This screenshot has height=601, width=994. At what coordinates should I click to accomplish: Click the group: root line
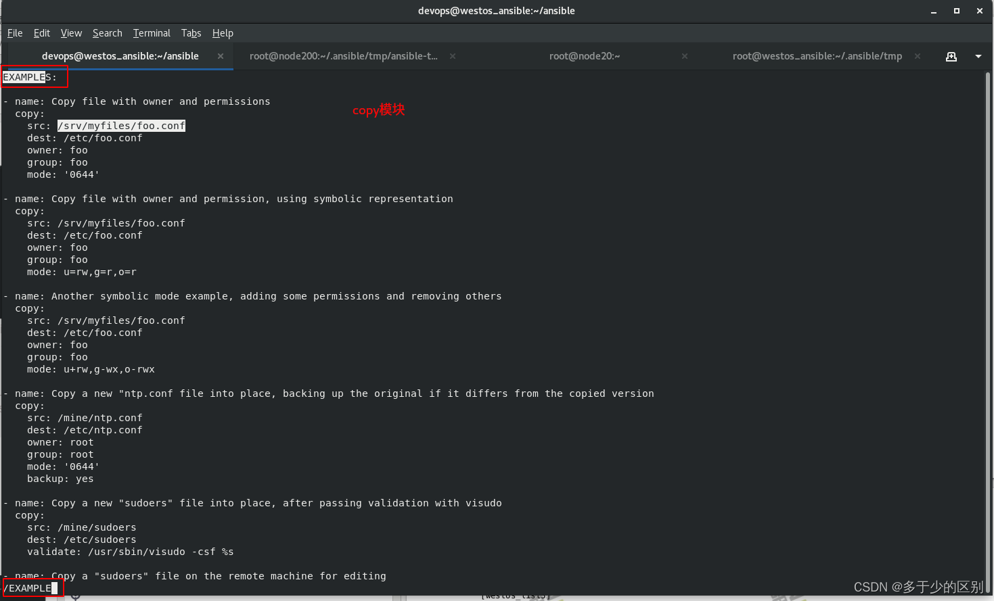60,454
